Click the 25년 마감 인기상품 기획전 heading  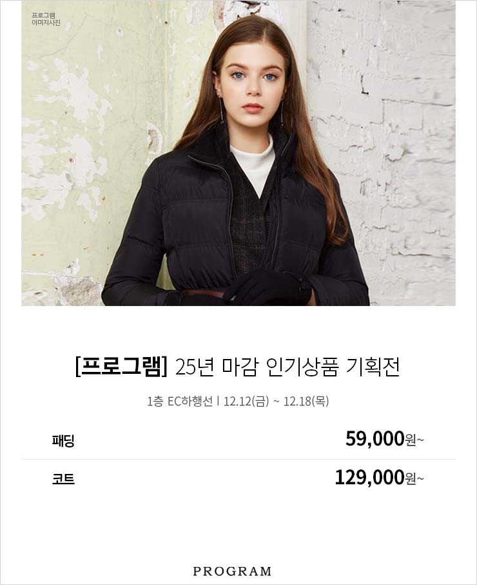(287, 367)
